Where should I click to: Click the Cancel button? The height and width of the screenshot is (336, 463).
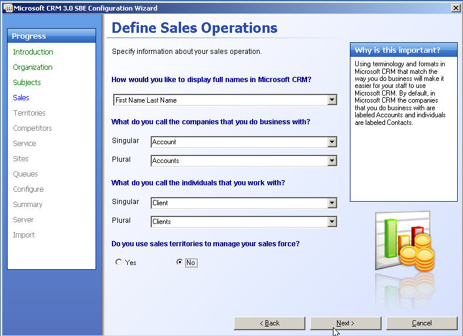(421, 323)
